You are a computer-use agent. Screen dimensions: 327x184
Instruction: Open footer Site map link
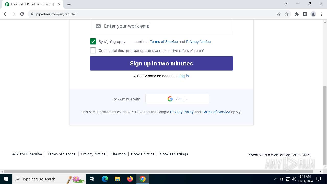[x=118, y=154]
